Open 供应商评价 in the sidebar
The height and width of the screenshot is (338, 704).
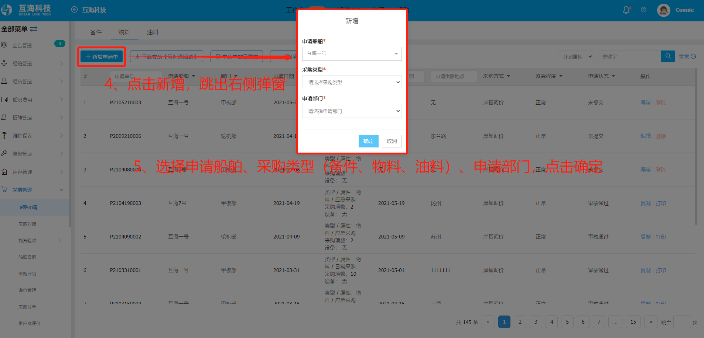pos(30,323)
